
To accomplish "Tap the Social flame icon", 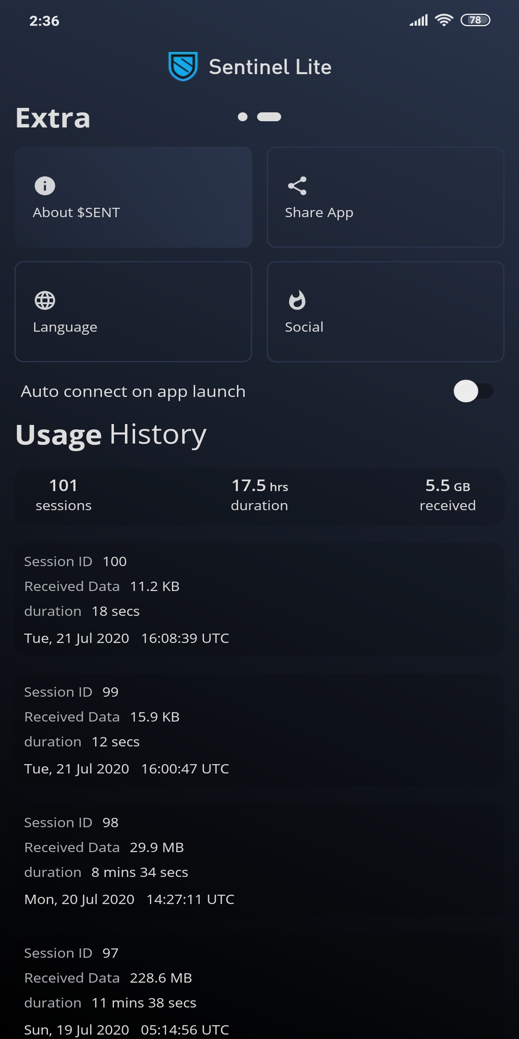I will pos(297,300).
